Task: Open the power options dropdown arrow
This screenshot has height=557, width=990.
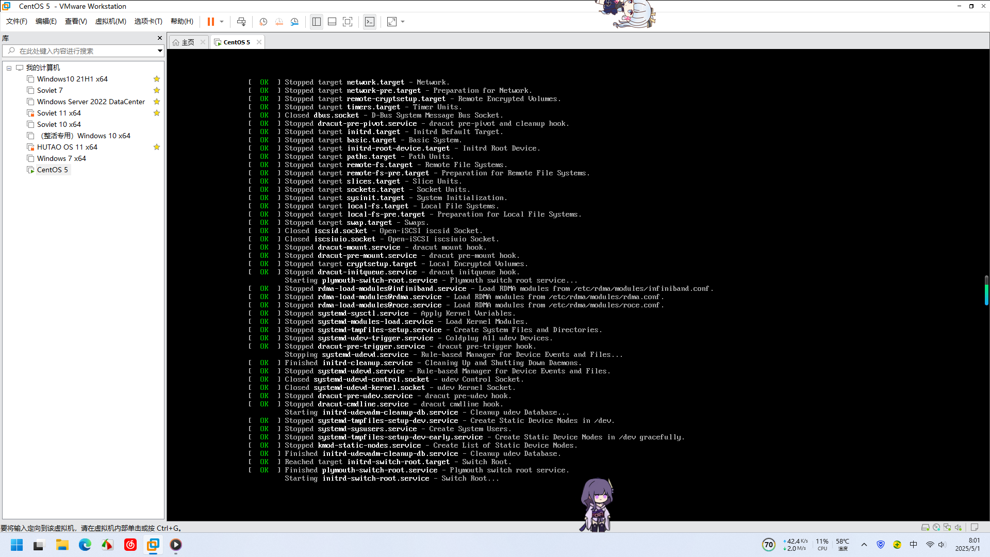Action: (x=222, y=22)
